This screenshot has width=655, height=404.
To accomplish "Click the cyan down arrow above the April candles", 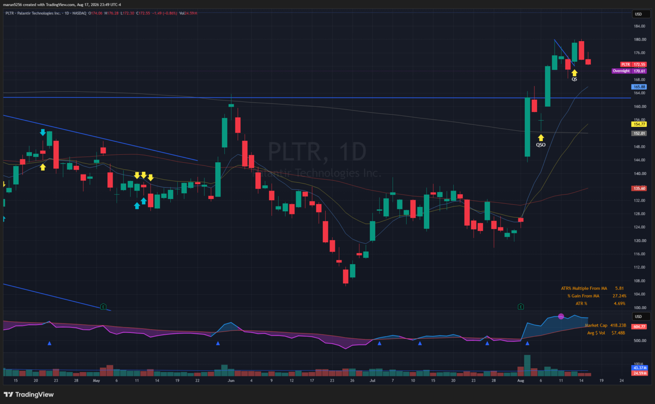I will coord(43,132).
